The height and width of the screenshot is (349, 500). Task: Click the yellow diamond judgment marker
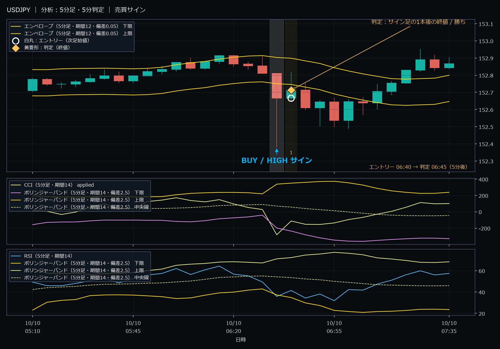point(291,90)
